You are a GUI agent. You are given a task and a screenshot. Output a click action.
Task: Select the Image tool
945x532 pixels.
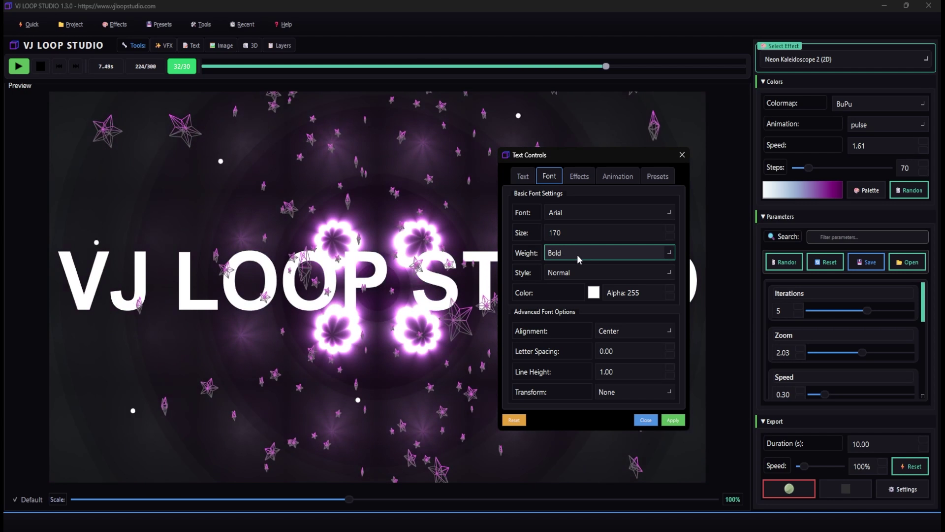click(220, 45)
